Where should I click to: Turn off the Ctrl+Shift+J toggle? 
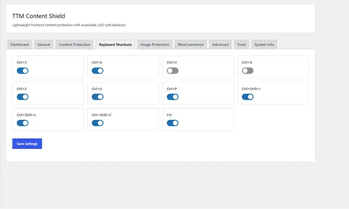coord(22,123)
